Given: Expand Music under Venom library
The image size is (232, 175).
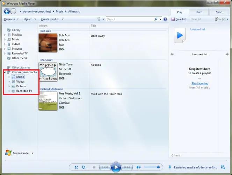Looking at the screenshot, I should [9, 77].
